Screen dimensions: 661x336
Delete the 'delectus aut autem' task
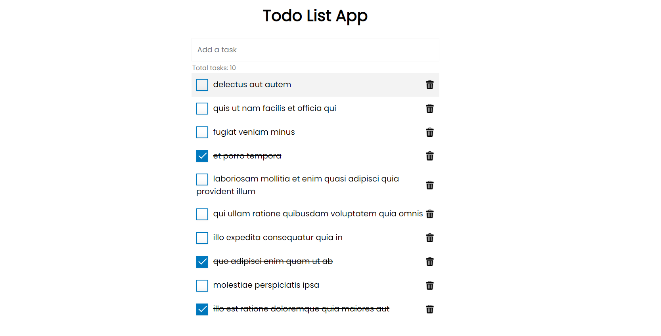tap(429, 85)
